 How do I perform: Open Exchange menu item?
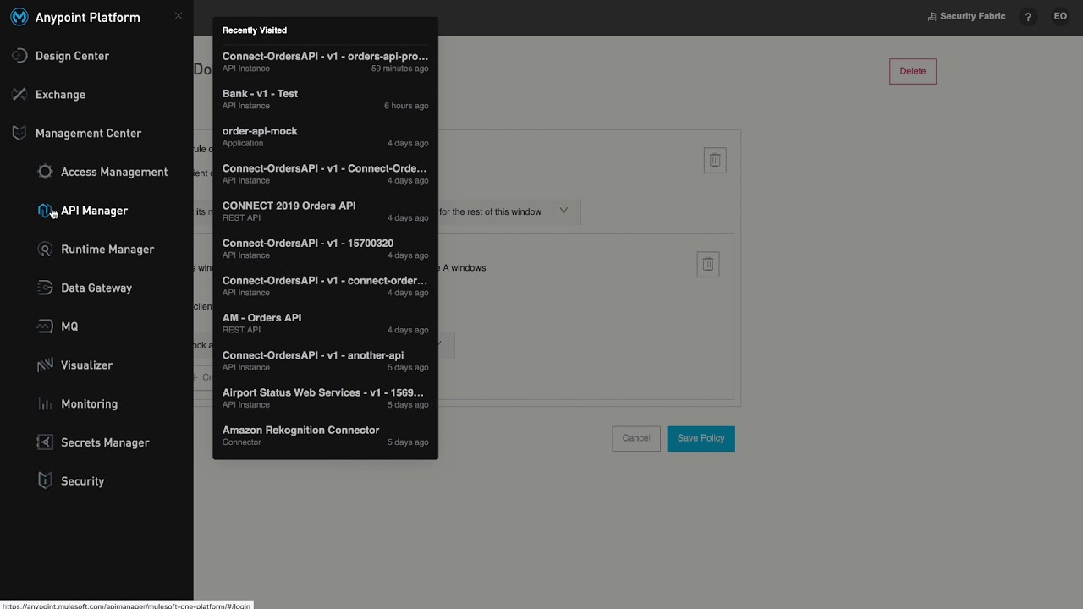(x=60, y=95)
